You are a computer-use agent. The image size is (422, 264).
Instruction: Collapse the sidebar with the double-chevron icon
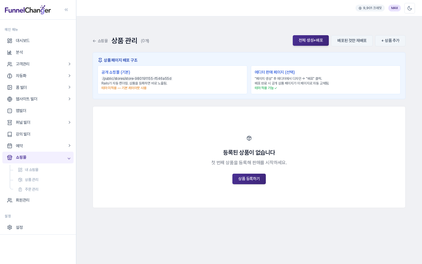click(66, 10)
